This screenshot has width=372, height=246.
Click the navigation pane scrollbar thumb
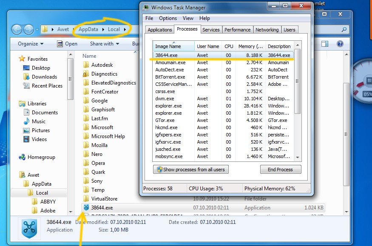pos(70,79)
